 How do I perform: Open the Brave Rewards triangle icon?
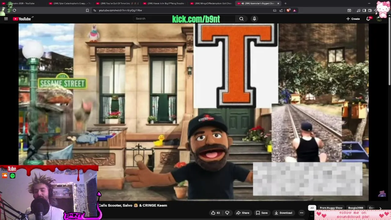294,10
